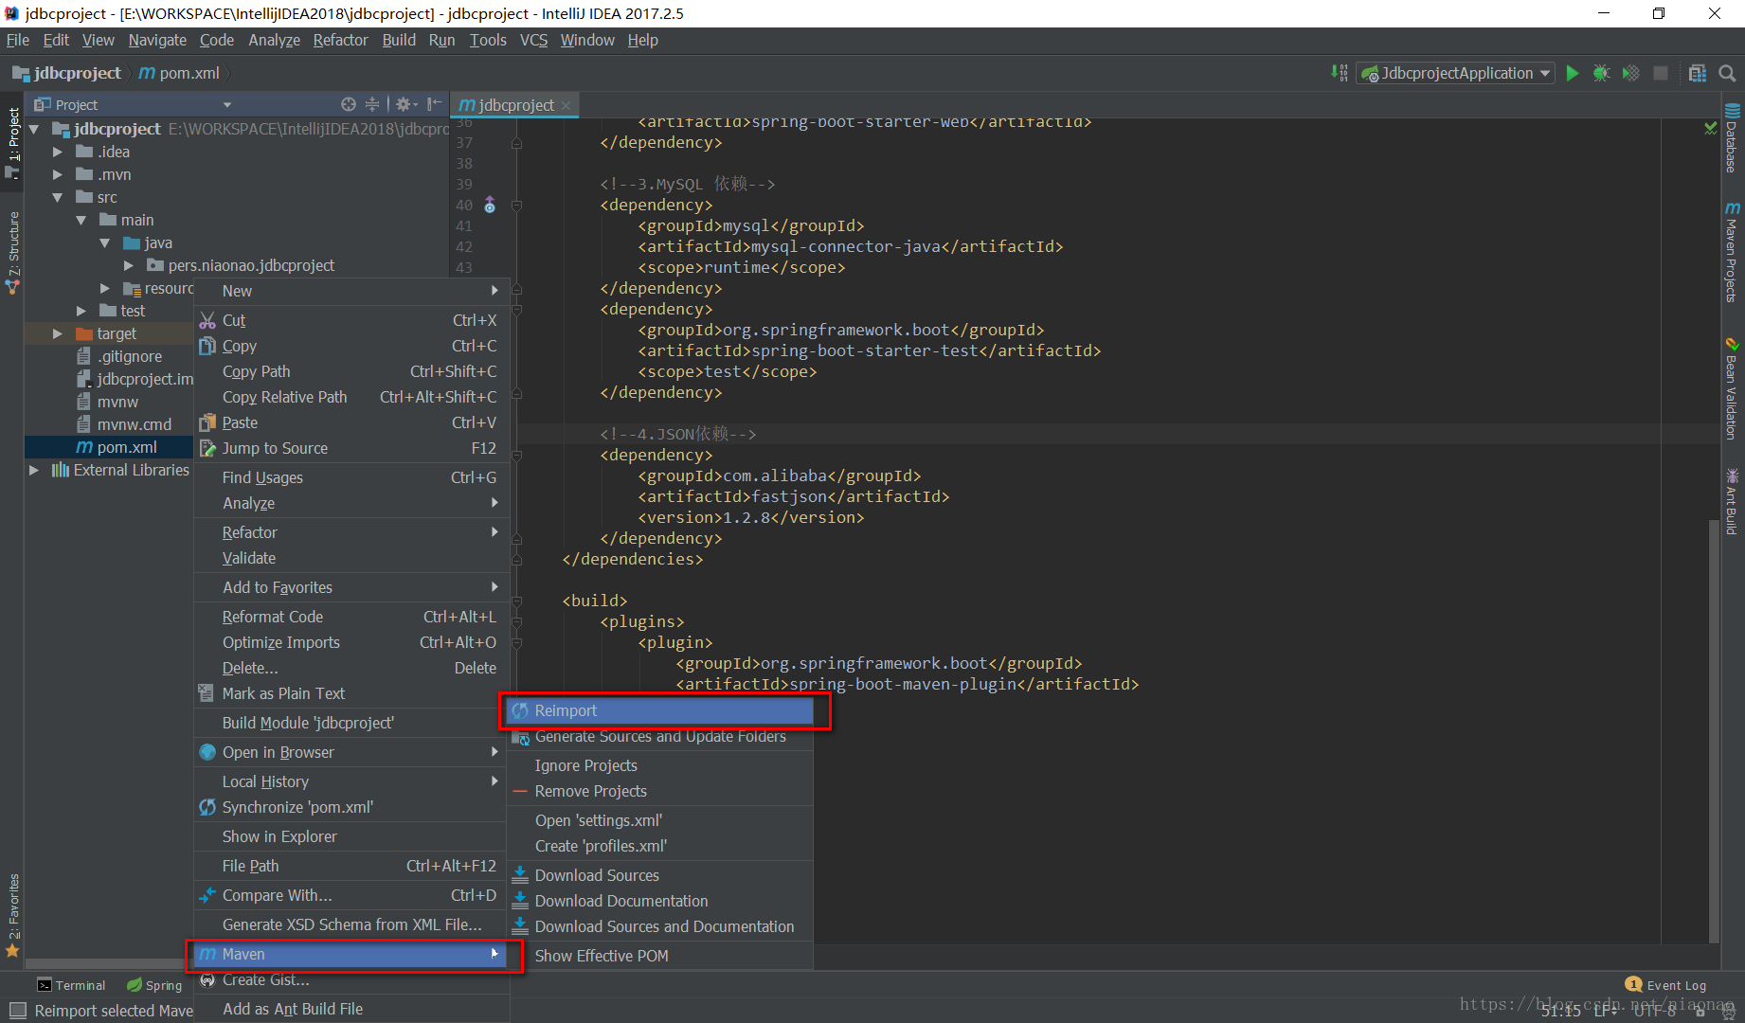Fold the dependency block at line 40
Image resolution: width=1745 pixels, height=1023 pixels.
tap(517, 205)
